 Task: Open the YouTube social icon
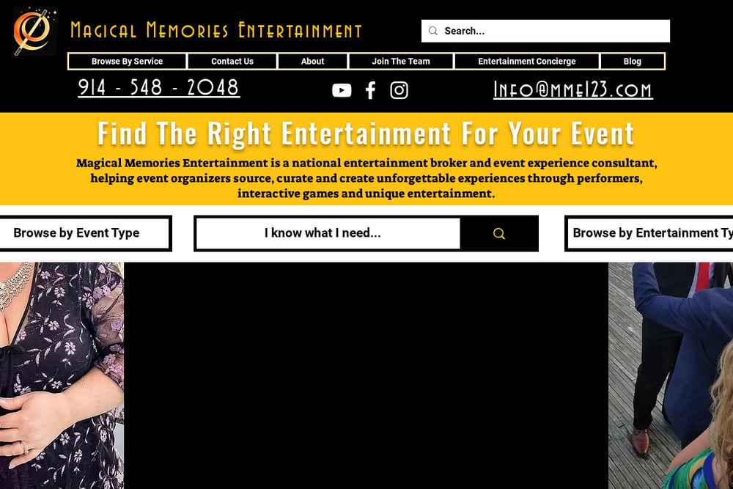(342, 90)
